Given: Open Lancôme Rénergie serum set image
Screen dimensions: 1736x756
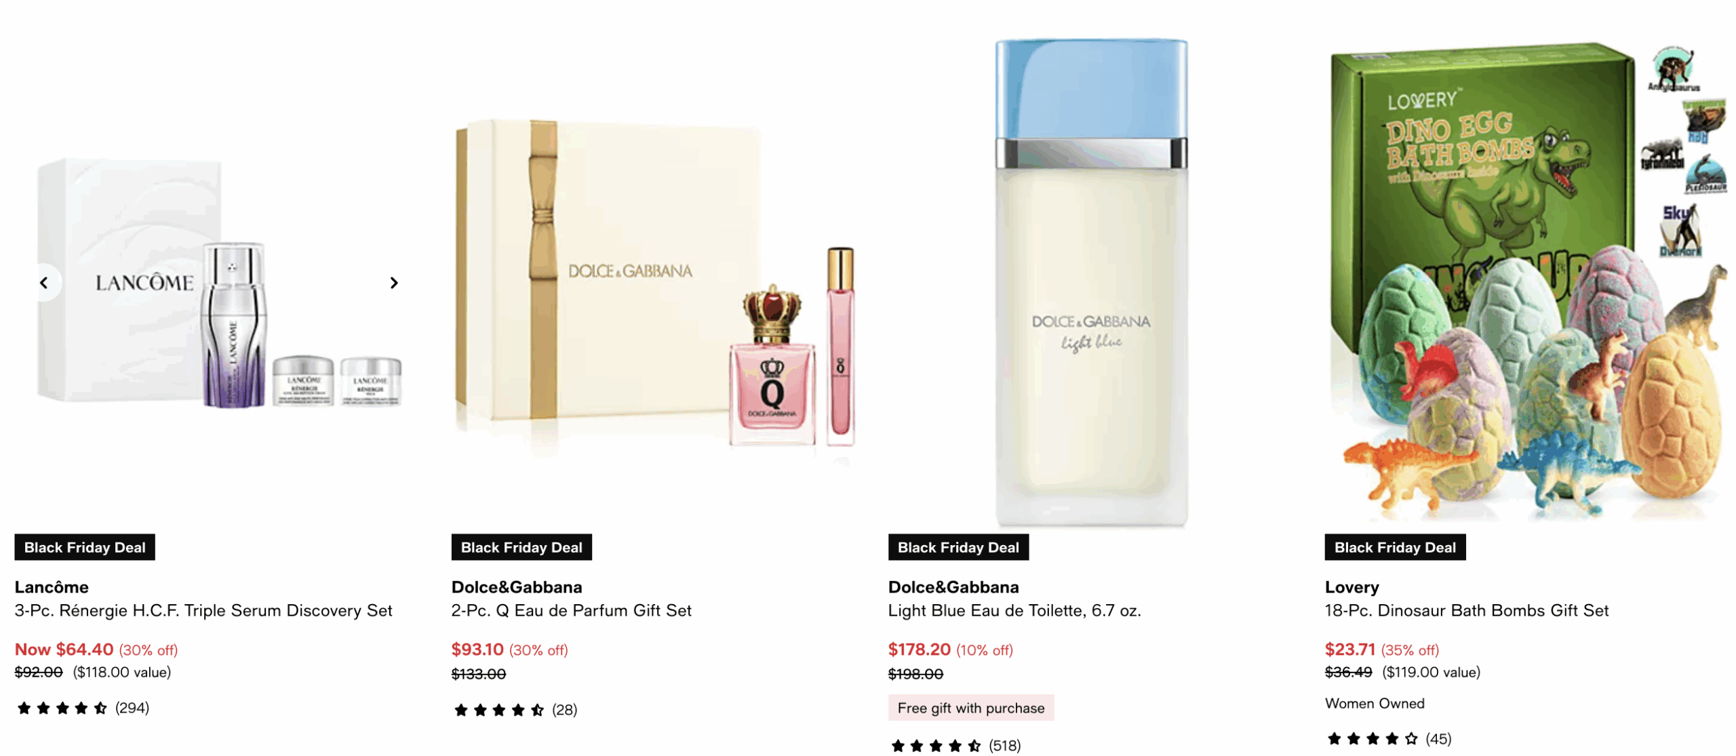Looking at the screenshot, I should [x=218, y=282].
